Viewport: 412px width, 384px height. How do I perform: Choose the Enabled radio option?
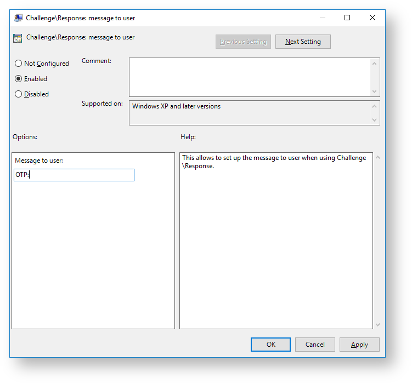pos(19,79)
